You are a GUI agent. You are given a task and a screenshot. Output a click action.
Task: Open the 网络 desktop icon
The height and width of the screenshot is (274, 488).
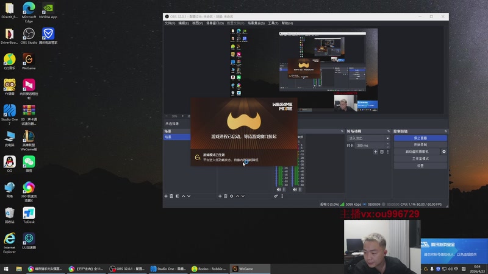[x=9, y=189]
